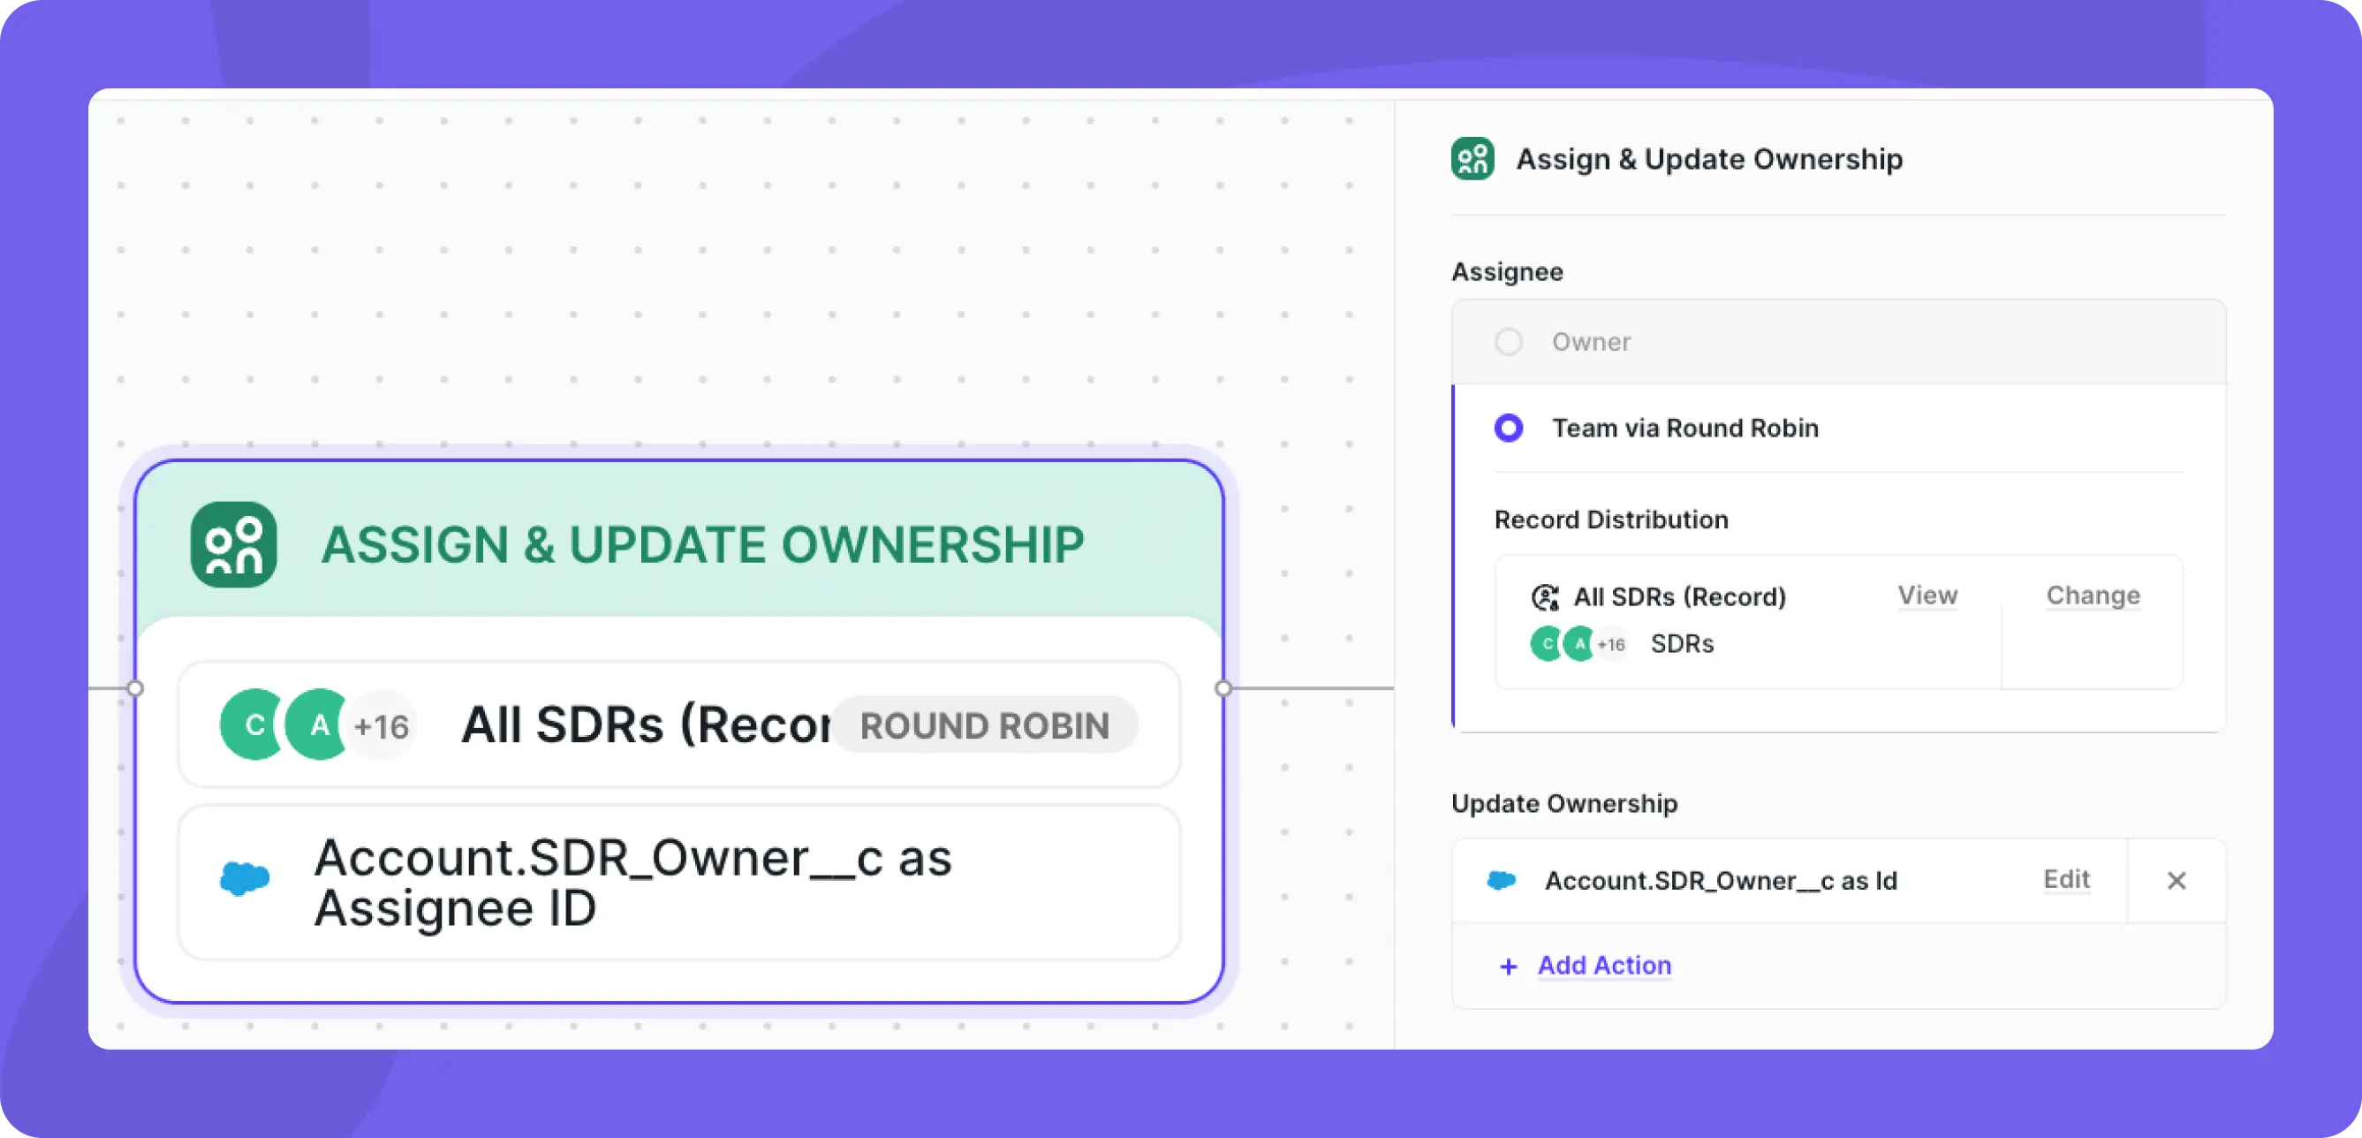This screenshot has width=2362, height=1138.
Task: Click the C avatar on the node card
Action: pyautogui.click(x=254, y=725)
